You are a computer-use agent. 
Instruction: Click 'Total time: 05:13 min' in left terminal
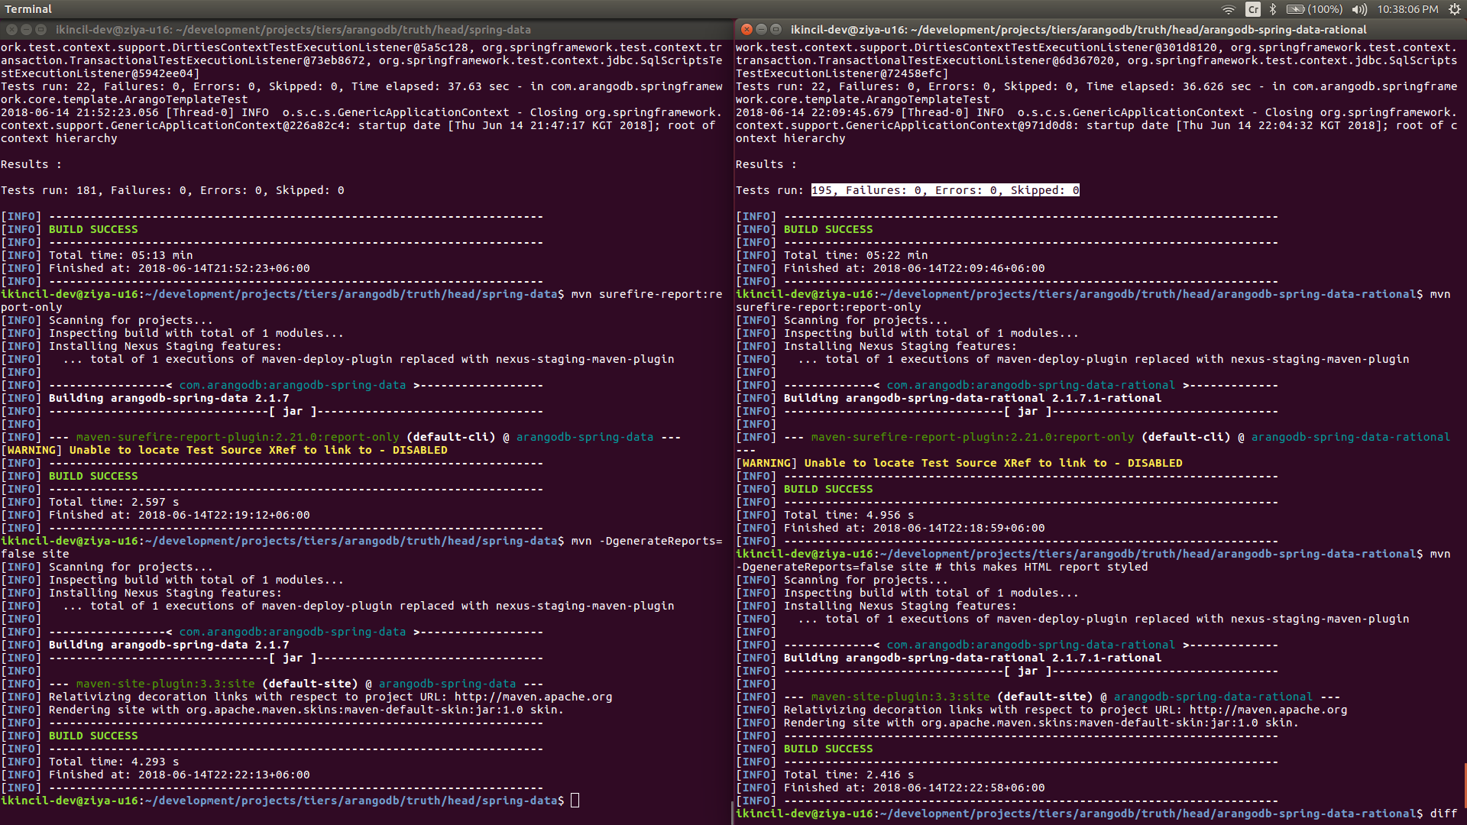click(x=121, y=255)
